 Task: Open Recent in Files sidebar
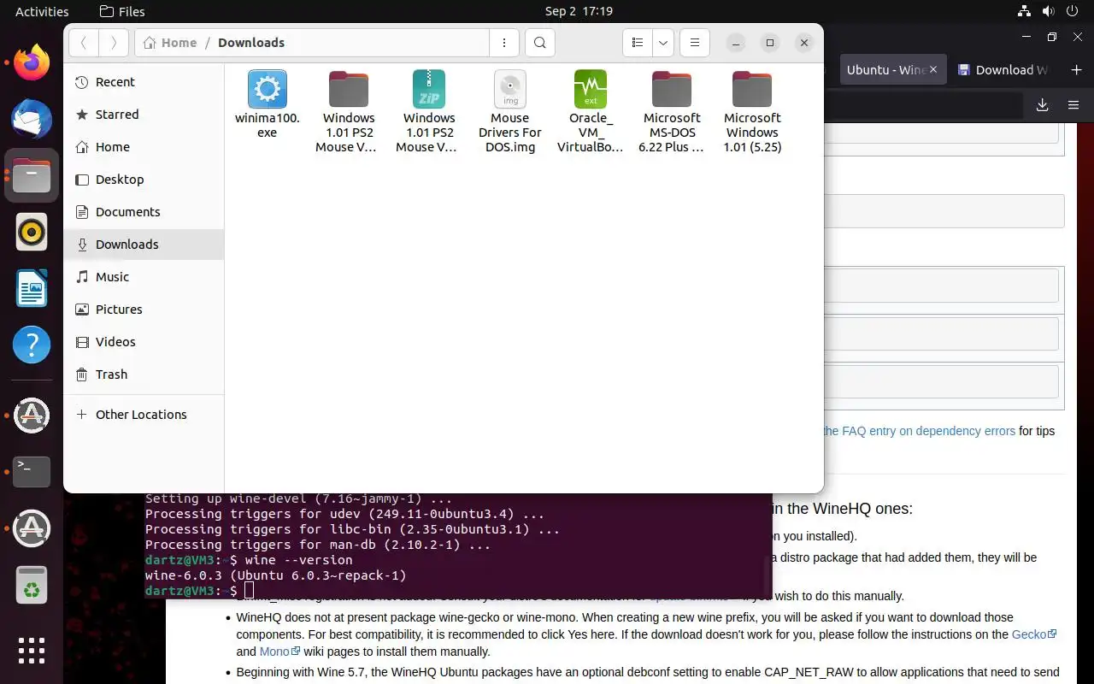(x=144, y=82)
